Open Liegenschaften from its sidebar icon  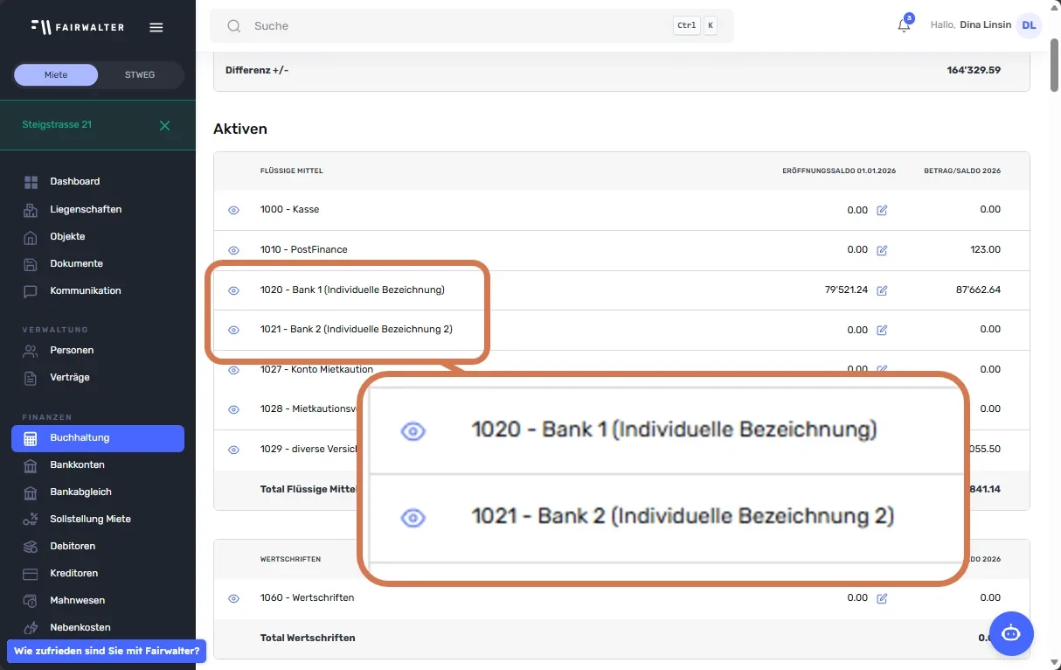(x=31, y=210)
